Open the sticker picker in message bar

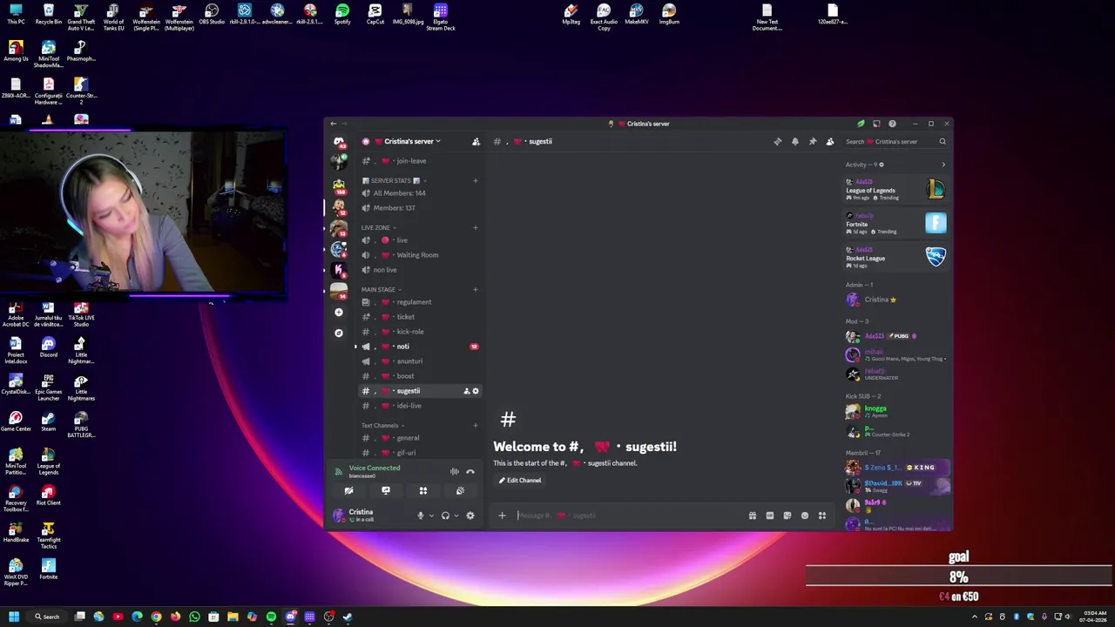(787, 516)
